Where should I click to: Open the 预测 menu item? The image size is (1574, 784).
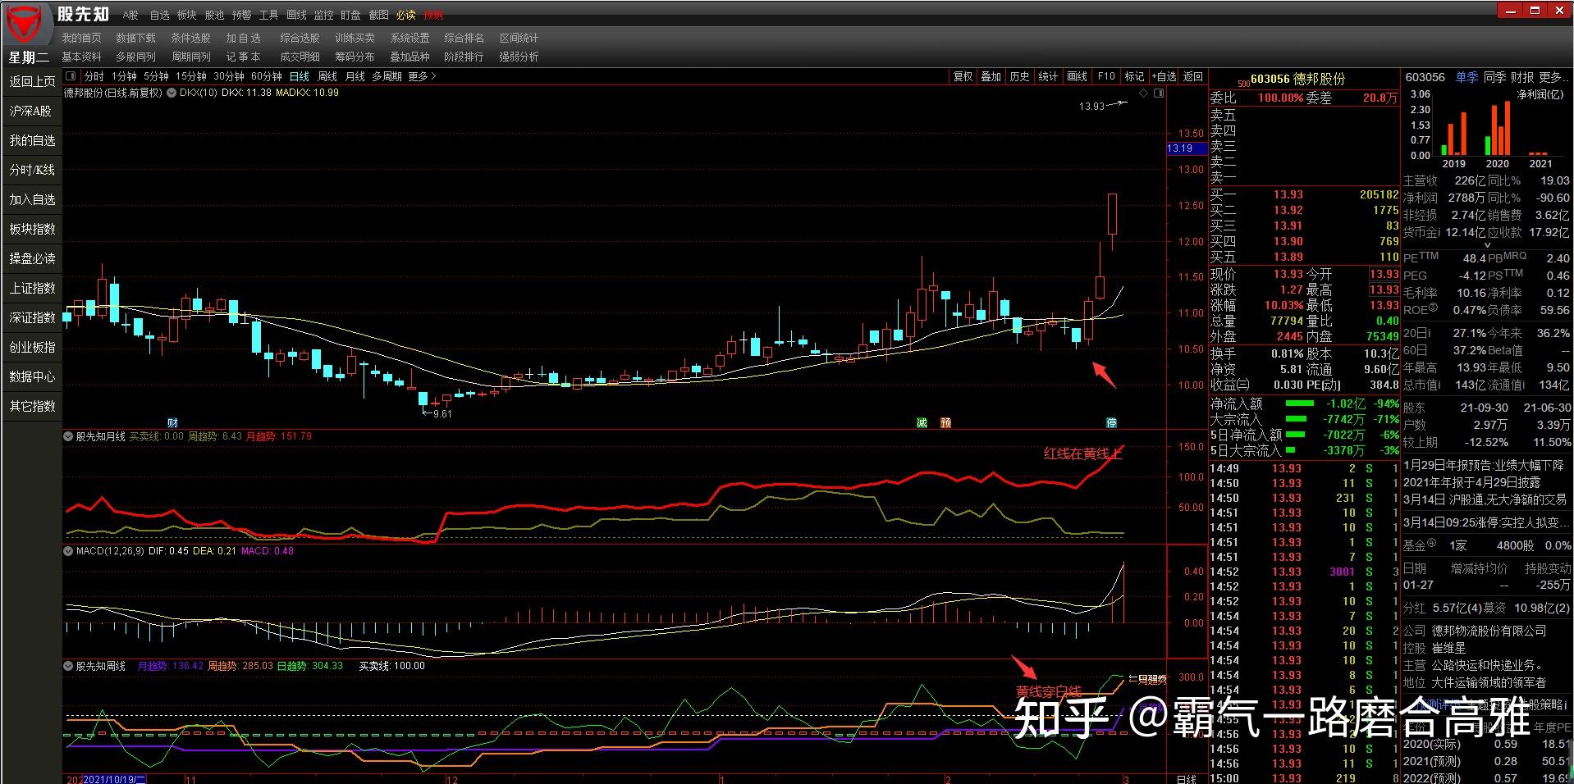pyautogui.click(x=432, y=15)
